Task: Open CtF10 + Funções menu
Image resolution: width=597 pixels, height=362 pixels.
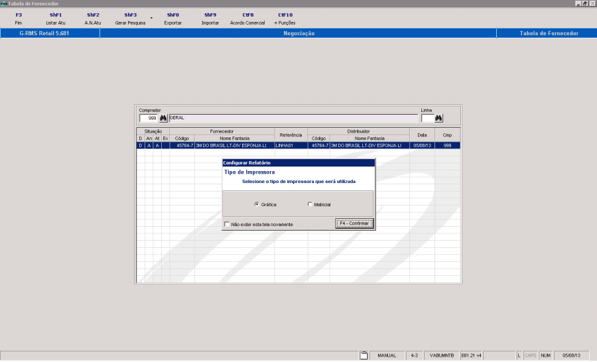Action: 285,19
